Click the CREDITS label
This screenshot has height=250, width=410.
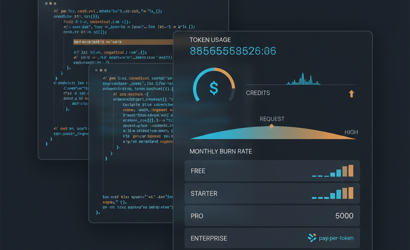point(258,93)
